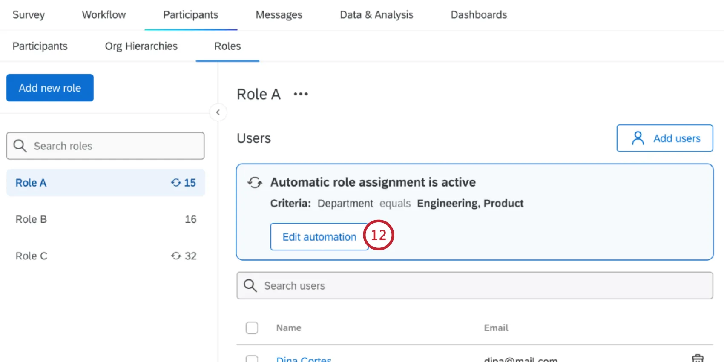Click the auto-sync icon next to Role C count
Image resolution: width=724 pixels, height=362 pixels.
(176, 256)
